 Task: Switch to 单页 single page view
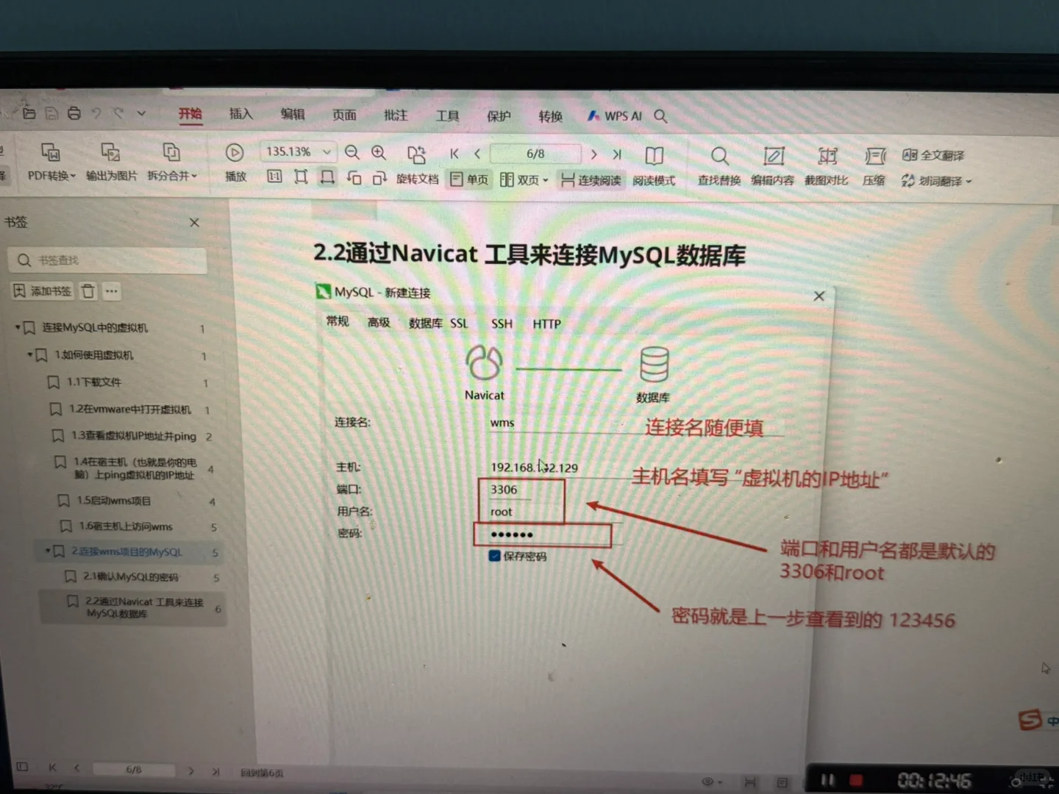tap(469, 179)
